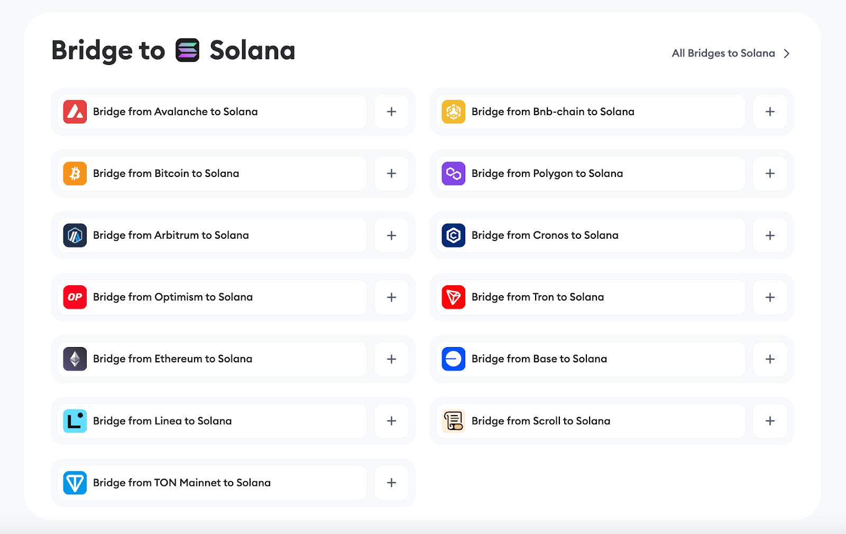Click the chevron beside All Bridges to Solana
This screenshot has width=846, height=534.
(787, 53)
